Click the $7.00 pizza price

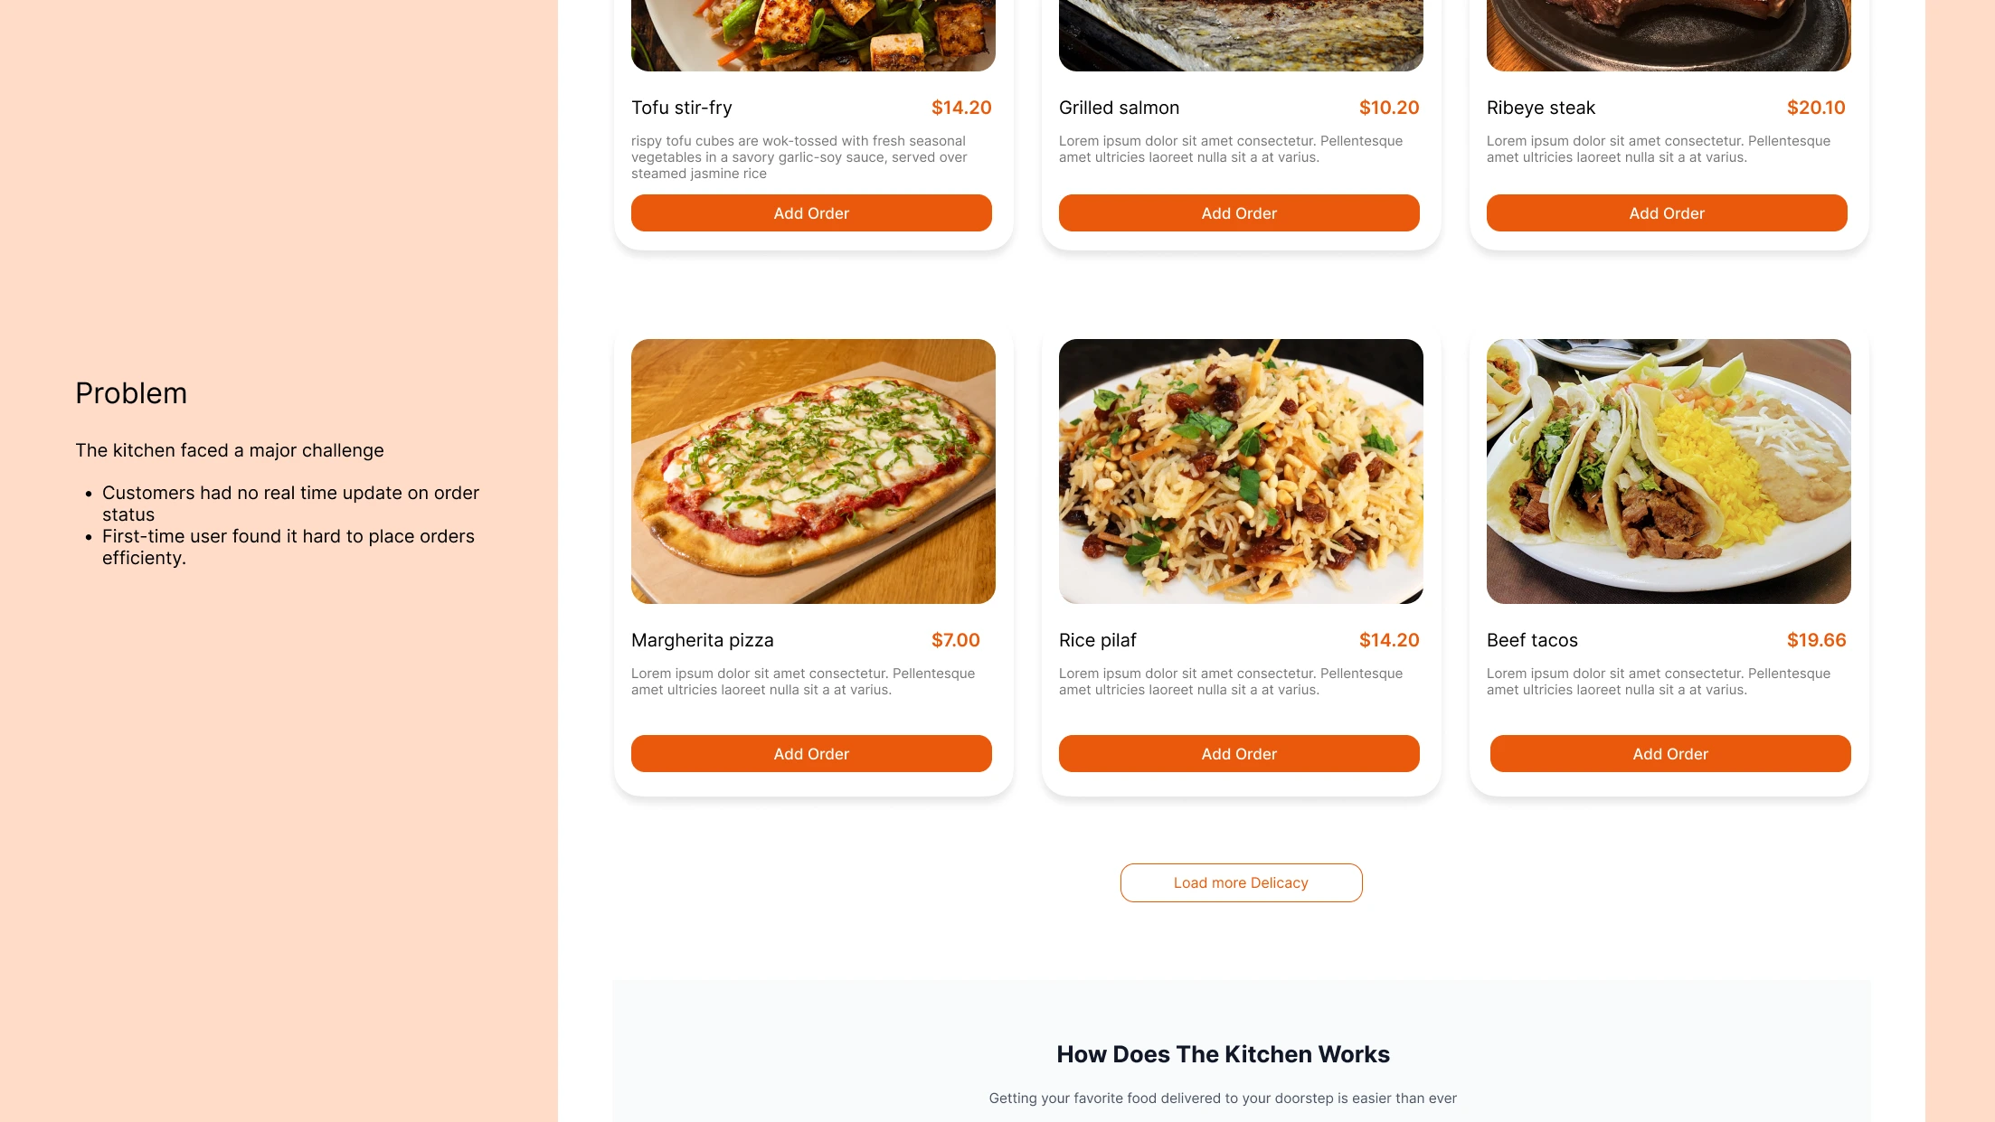[956, 640]
